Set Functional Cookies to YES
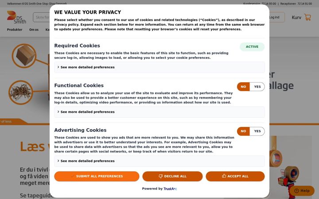 click(x=257, y=87)
